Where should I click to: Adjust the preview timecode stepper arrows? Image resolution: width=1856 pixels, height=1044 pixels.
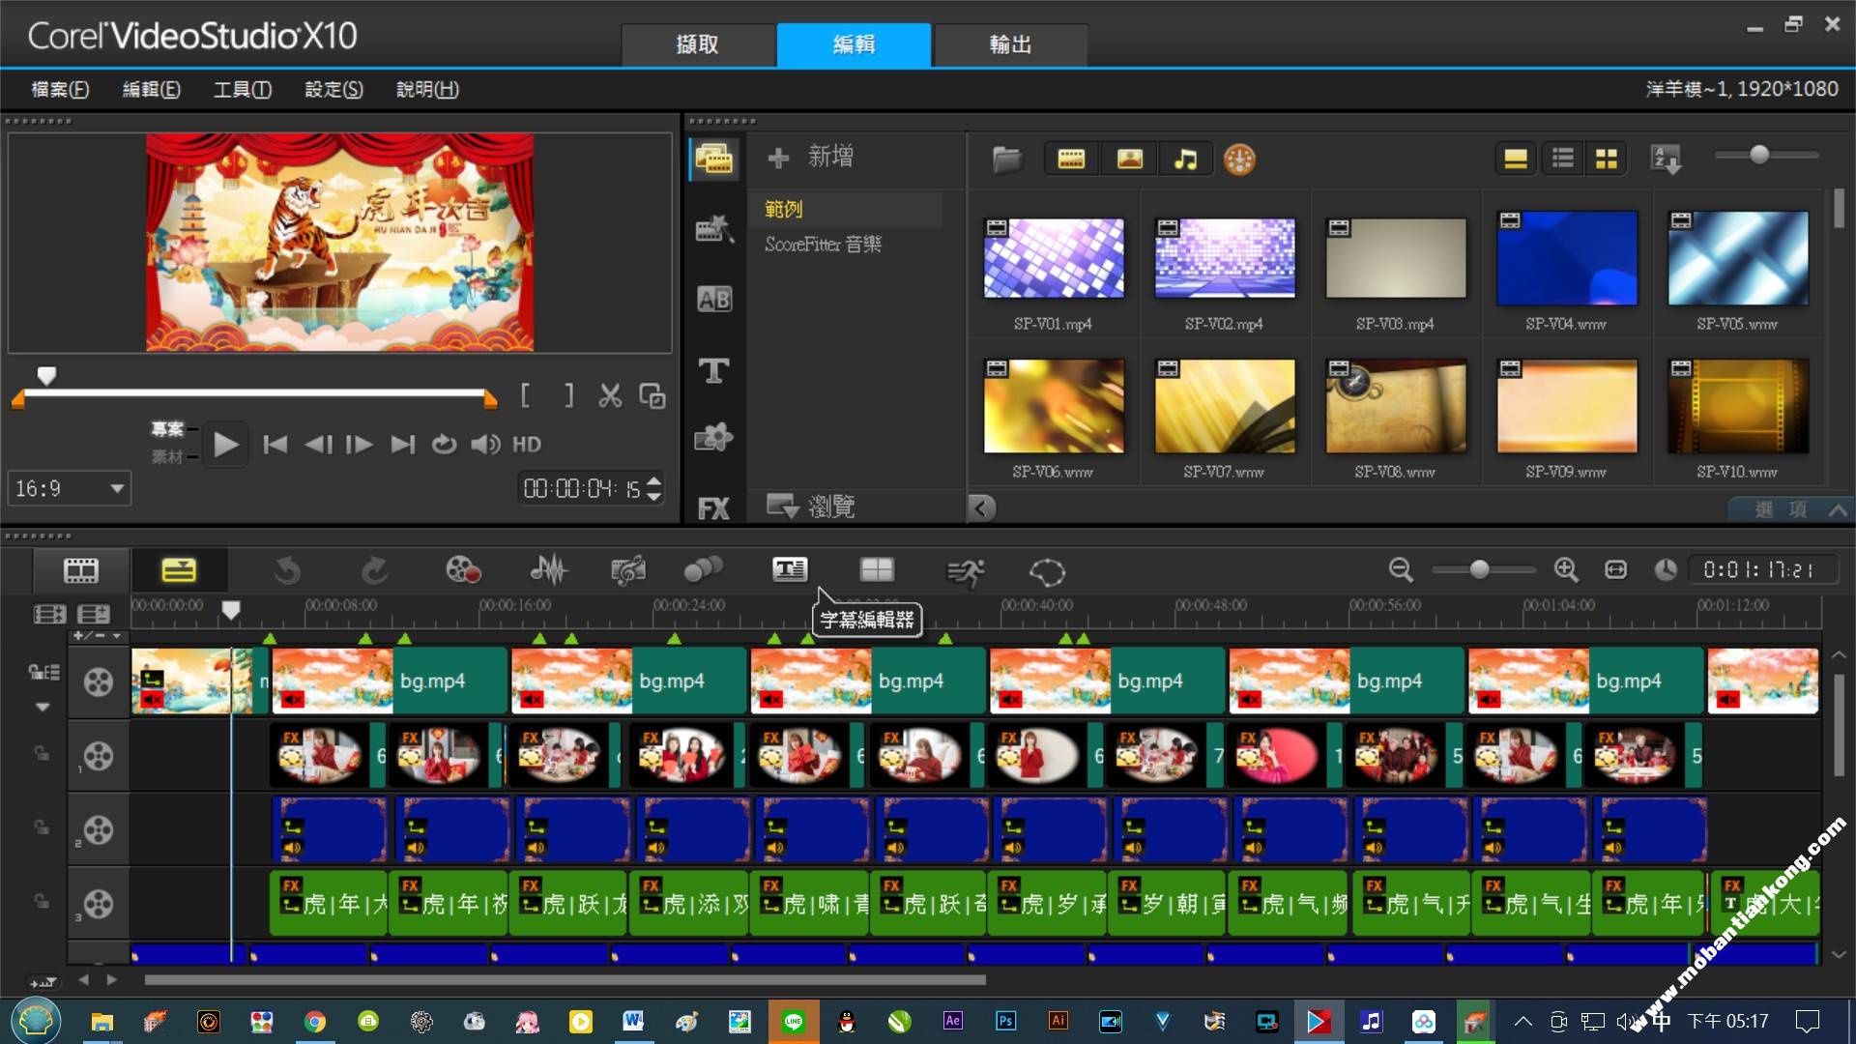coord(654,488)
